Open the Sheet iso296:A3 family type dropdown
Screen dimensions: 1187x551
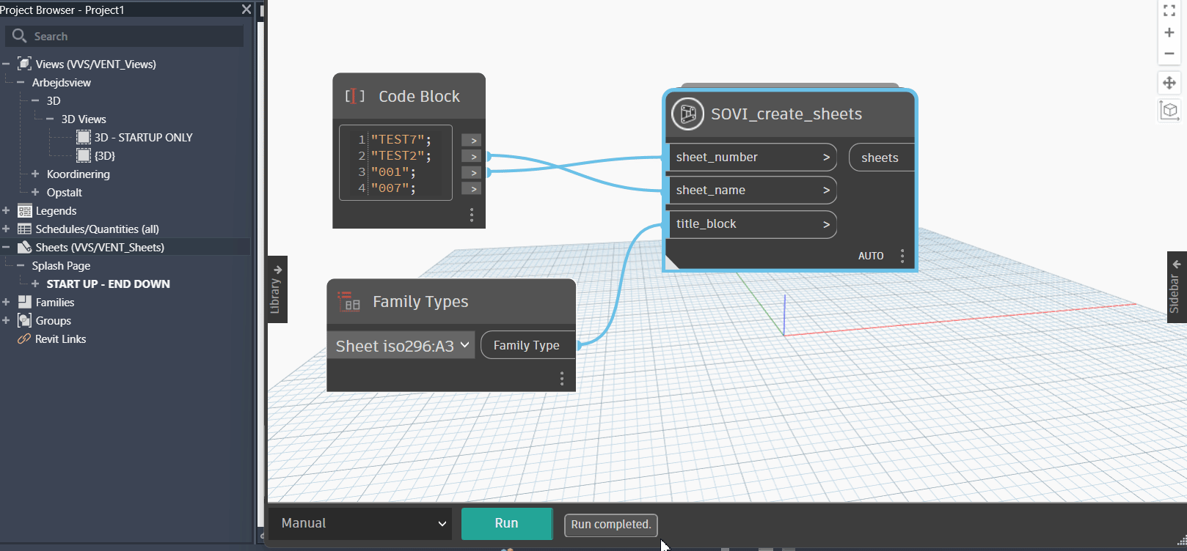[x=401, y=346]
